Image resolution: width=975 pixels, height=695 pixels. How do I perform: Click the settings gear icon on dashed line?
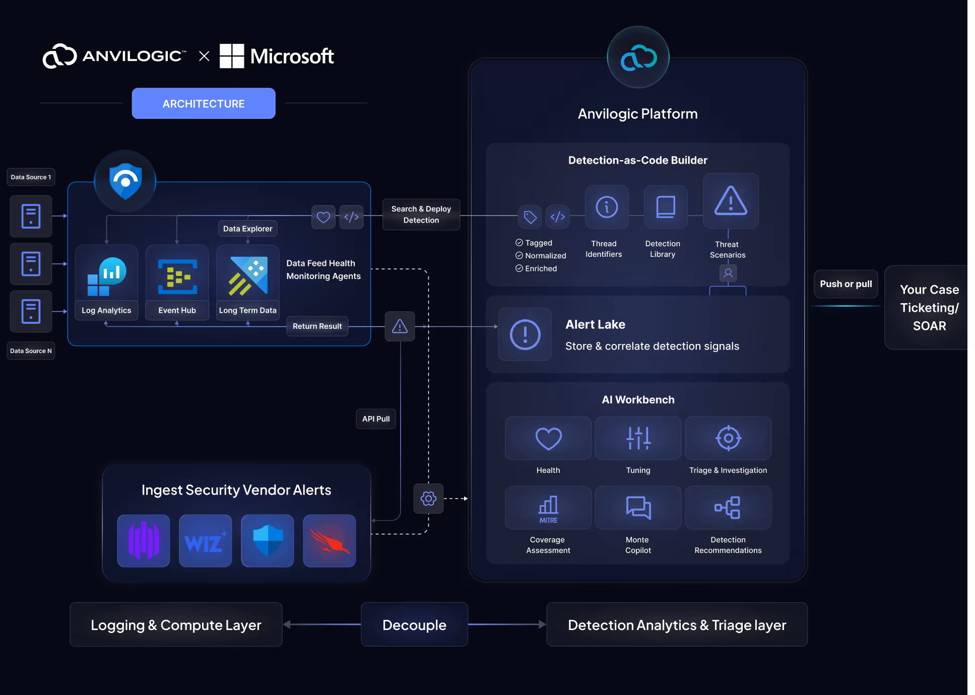tap(428, 499)
